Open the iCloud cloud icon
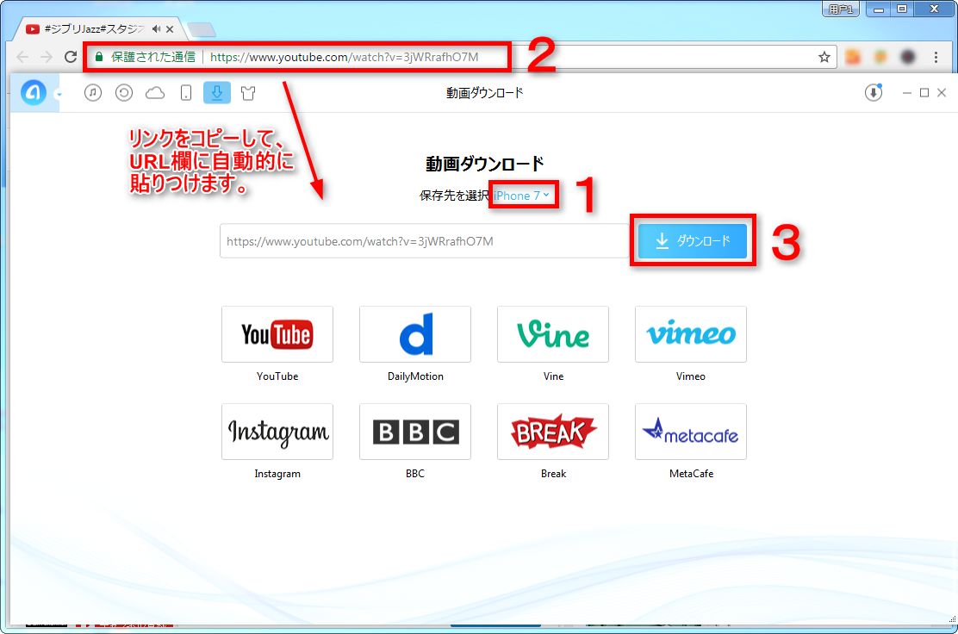 coord(155,93)
